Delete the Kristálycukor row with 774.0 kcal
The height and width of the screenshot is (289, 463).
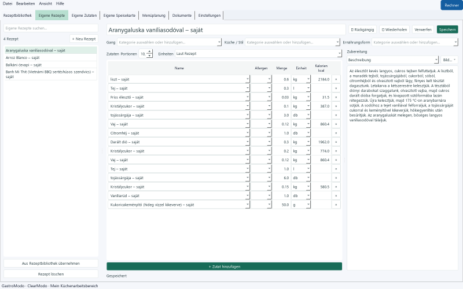pos(336,151)
